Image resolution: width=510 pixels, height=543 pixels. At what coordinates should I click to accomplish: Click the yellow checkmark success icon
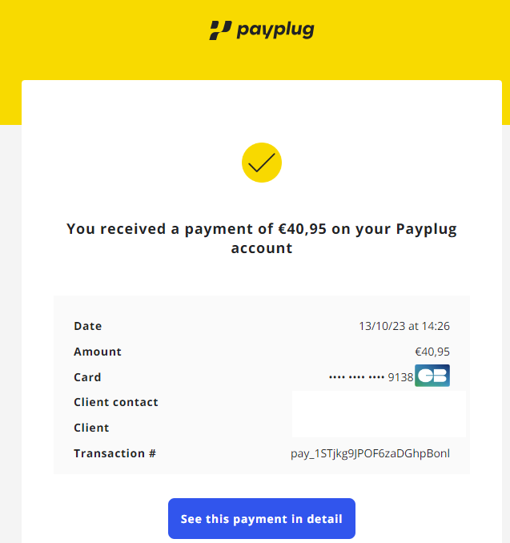(x=262, y=163)
